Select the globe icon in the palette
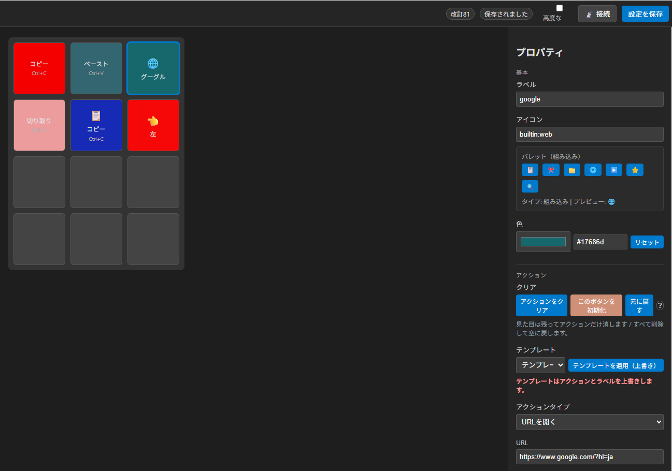The image size is (672, 471). [593, 170]
